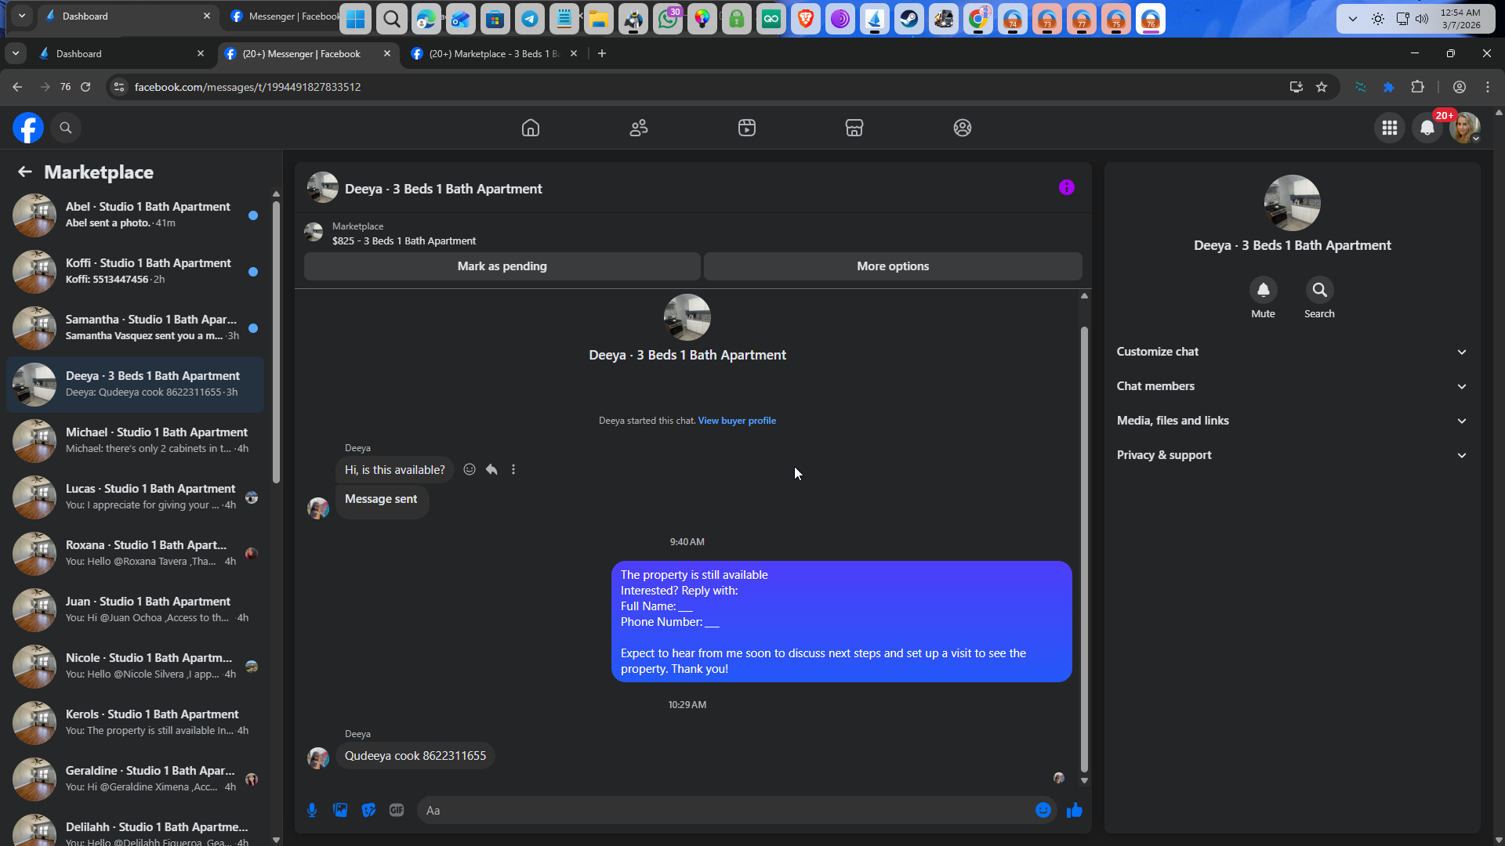Open the GIF picker icon

point(397,810)
